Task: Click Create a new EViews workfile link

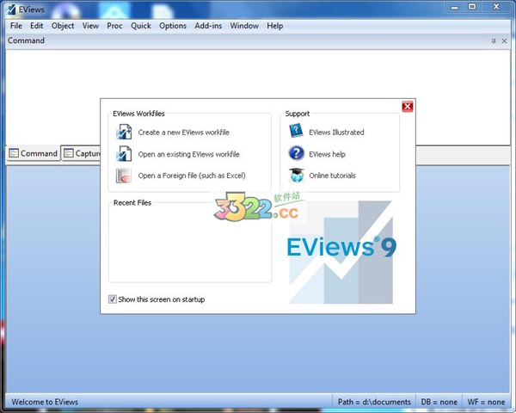Action: point(184,132)
